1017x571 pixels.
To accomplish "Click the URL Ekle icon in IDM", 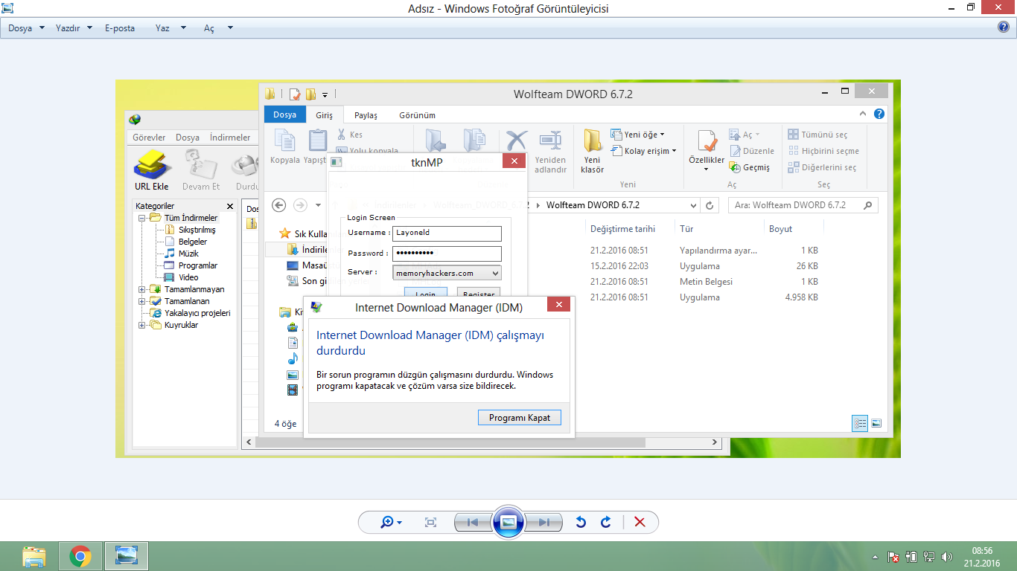I will pyautogui.click(x=151, y=170).
